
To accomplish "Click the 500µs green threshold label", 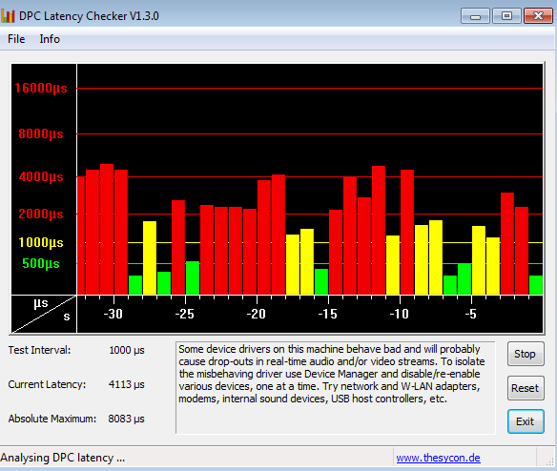I will pyautogui.click(x=41, y=263).
